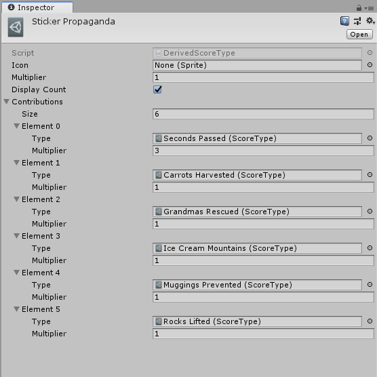Click the preset sliders icon in header

[357, 21]
